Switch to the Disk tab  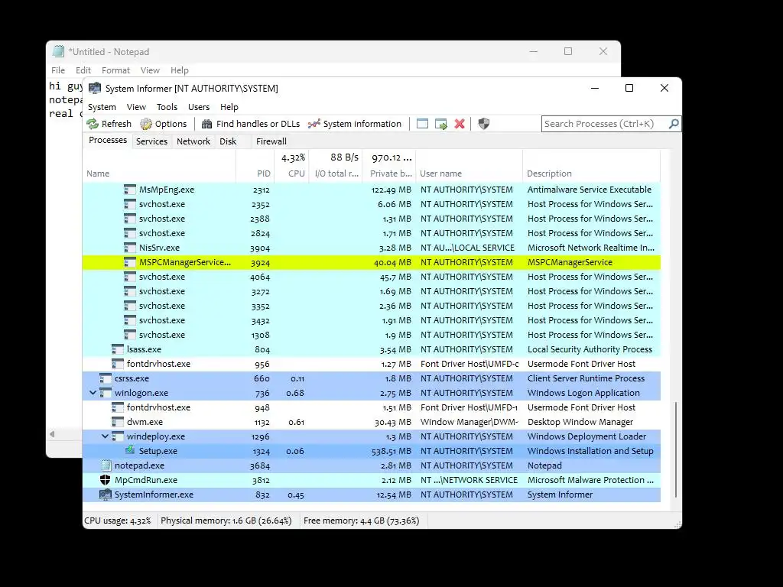(228, 141)
